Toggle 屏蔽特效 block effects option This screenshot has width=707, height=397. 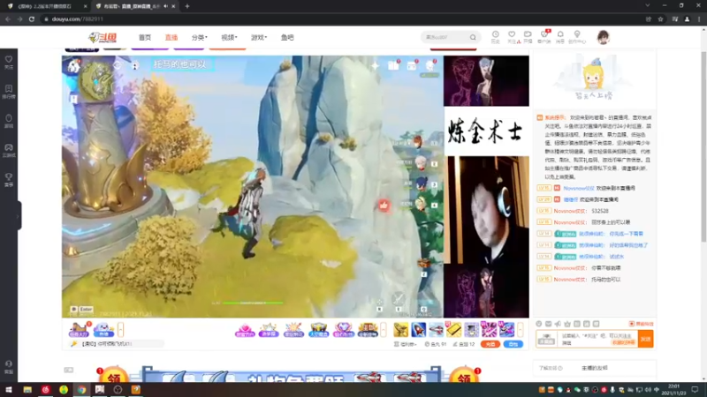[x=642, y=324]
